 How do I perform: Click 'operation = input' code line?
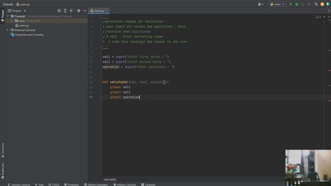pyautogui.click(x=139, y=67)
